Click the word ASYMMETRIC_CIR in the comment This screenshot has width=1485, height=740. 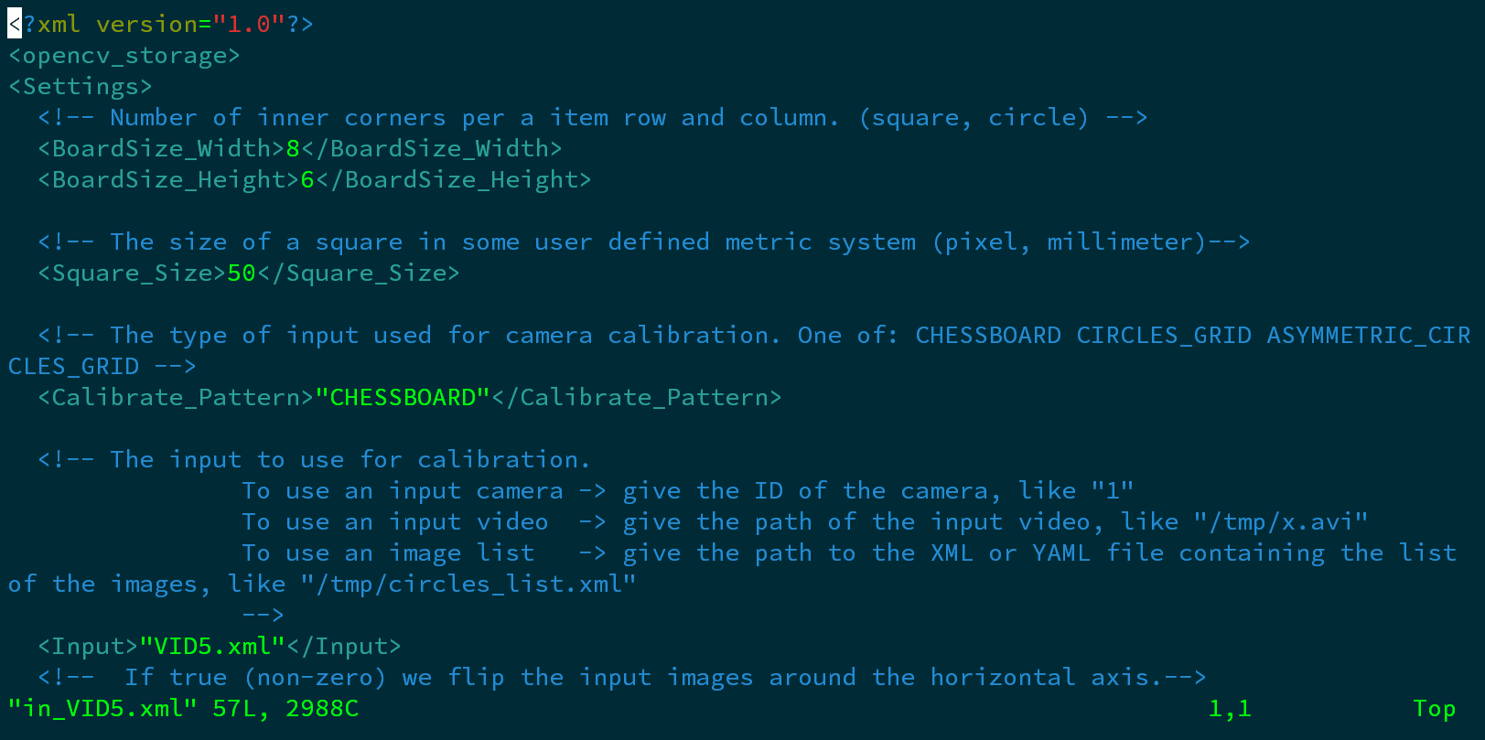point(1368,336)
